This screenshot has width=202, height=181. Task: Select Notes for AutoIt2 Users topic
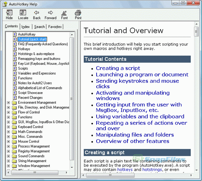(x=35, y=83)
